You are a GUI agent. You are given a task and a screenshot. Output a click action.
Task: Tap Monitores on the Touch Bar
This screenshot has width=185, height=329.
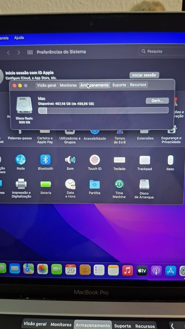(x=61, y=325)
